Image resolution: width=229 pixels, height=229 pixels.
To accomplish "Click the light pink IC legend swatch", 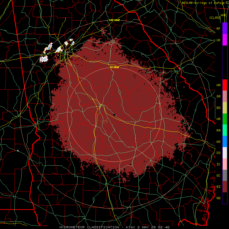I will coord(225,164).
